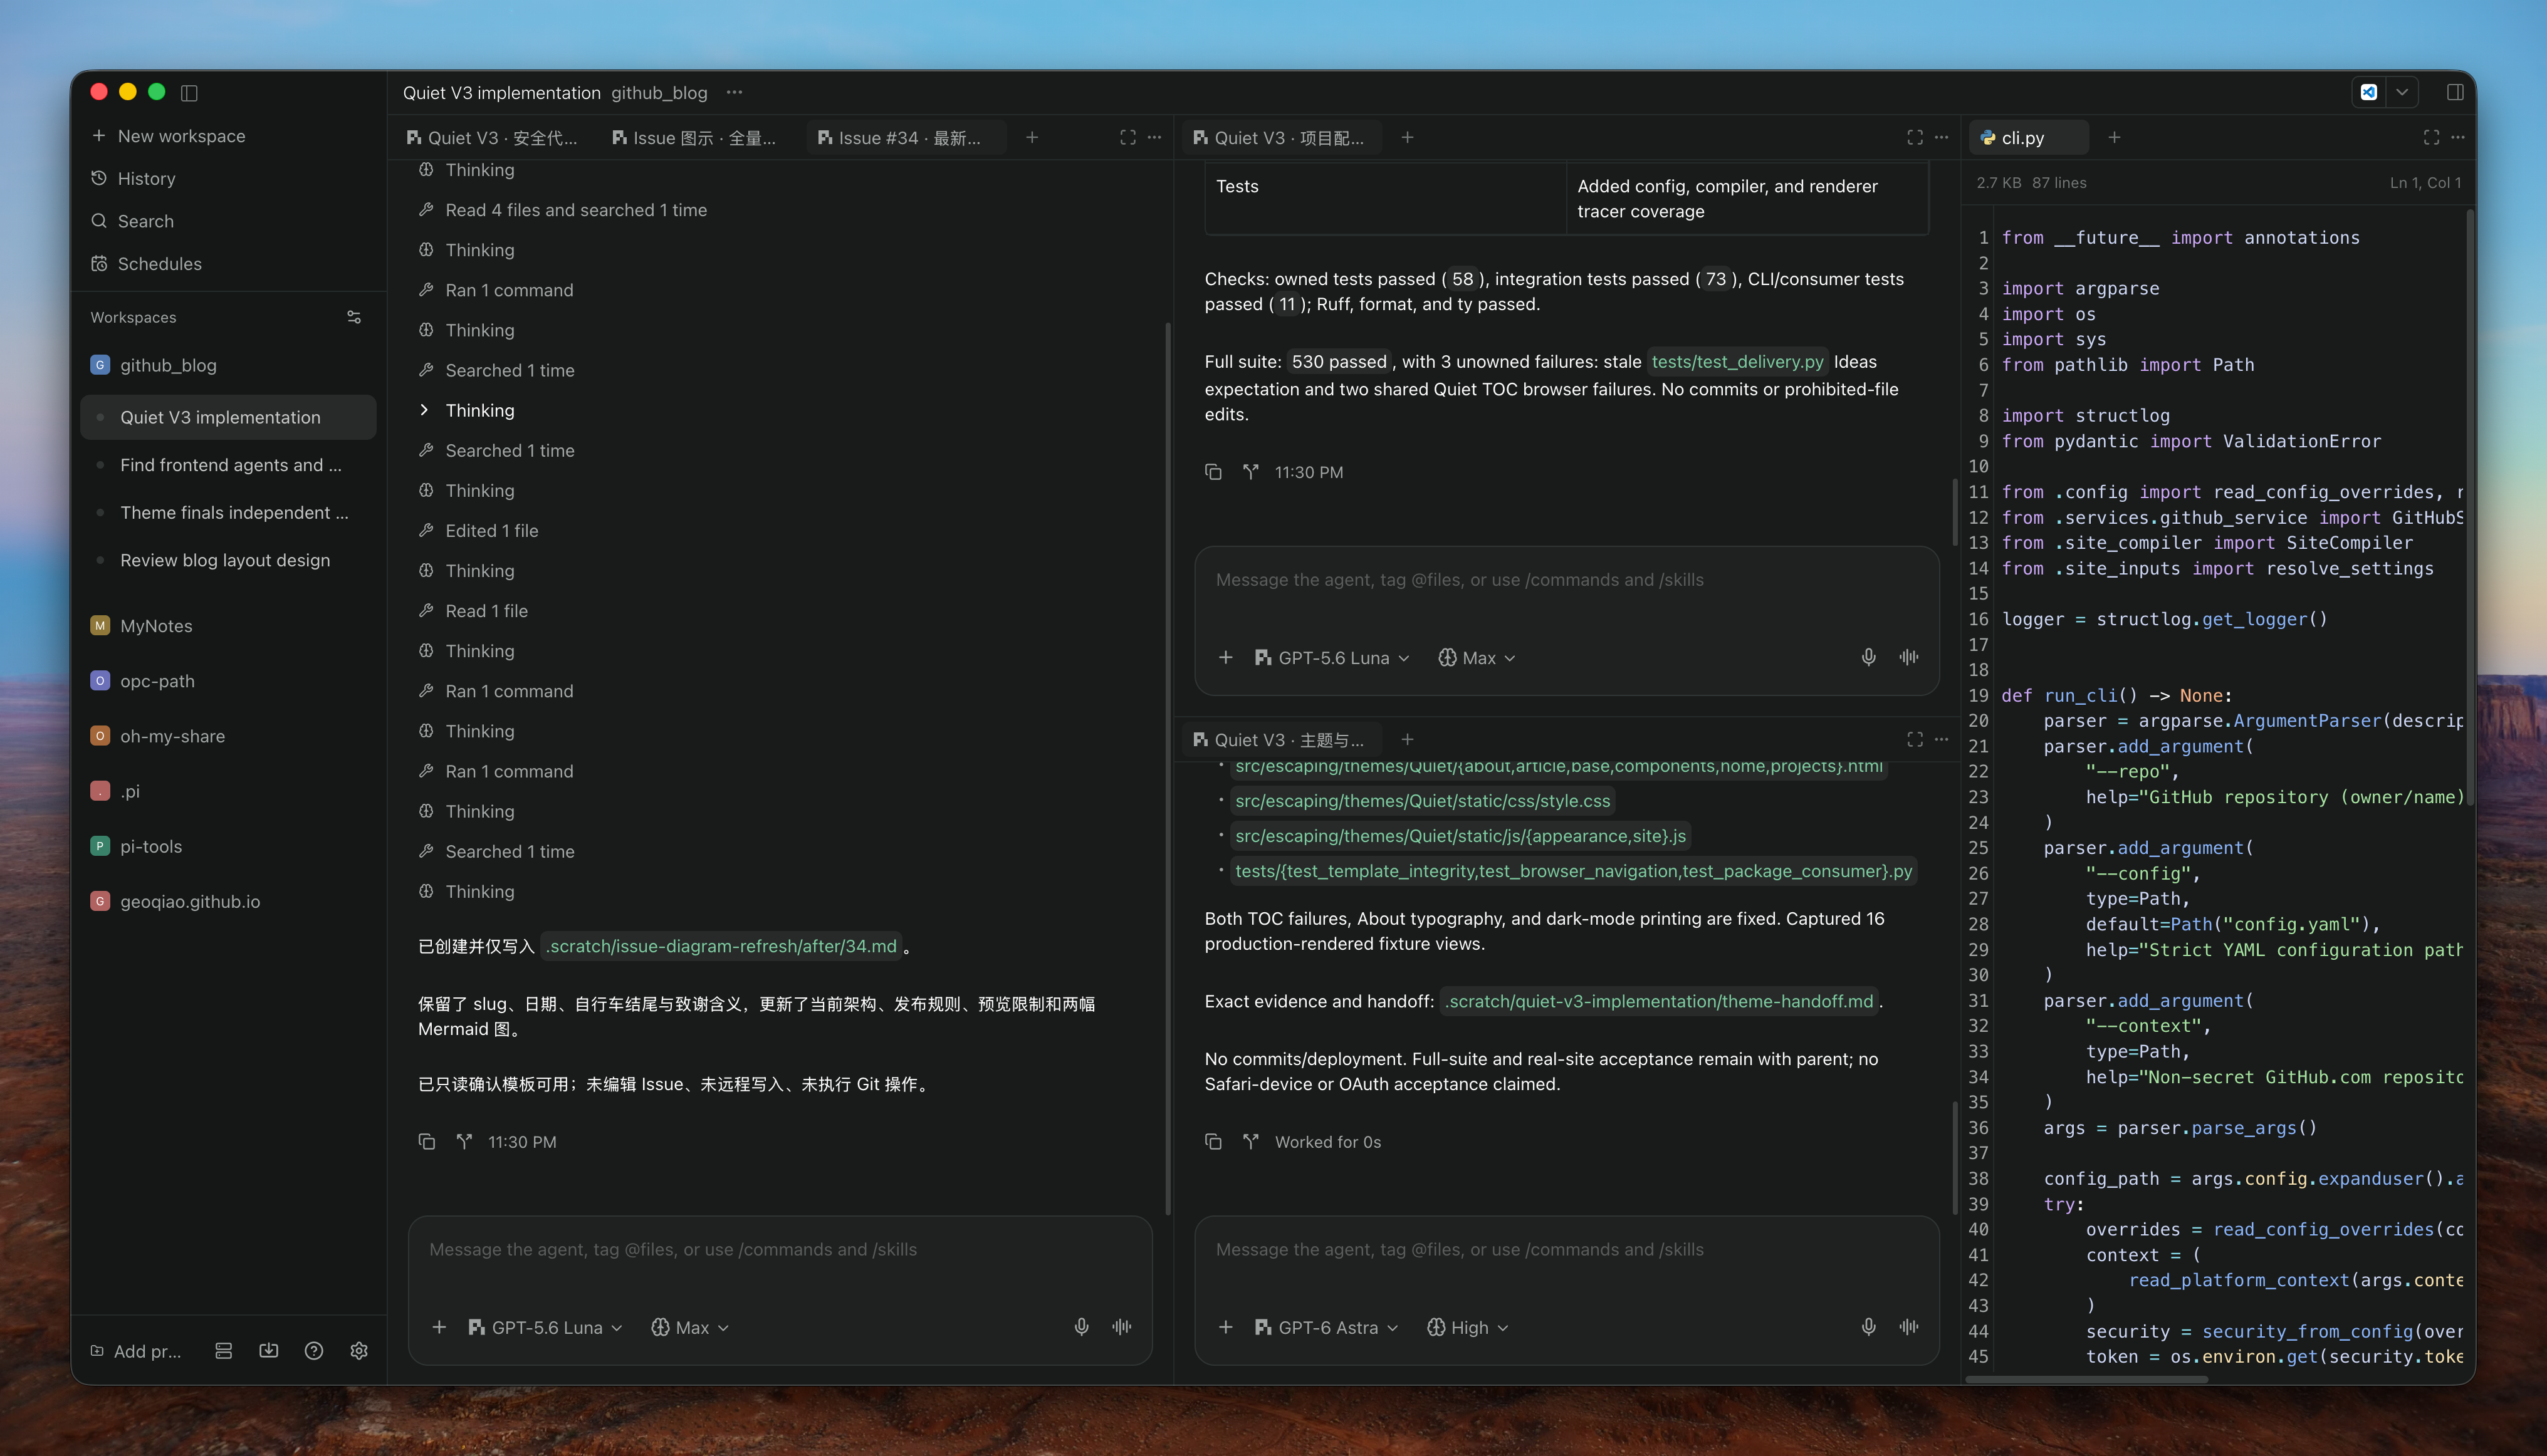
Task: Click the download tray icon in sidebar footer
Action: (269, 1351)
